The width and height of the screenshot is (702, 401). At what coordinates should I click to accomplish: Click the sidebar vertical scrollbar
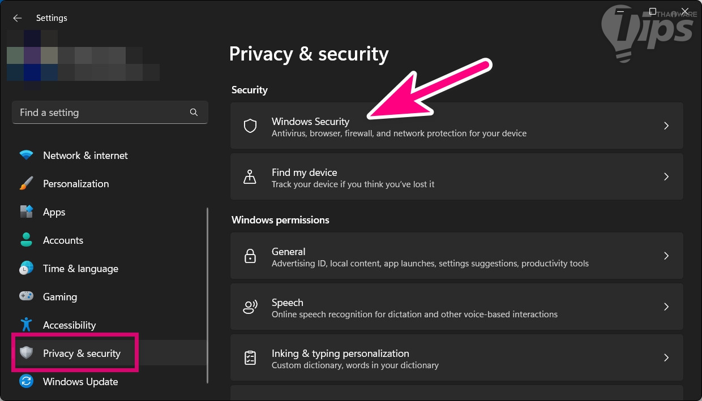click(208, 294)
